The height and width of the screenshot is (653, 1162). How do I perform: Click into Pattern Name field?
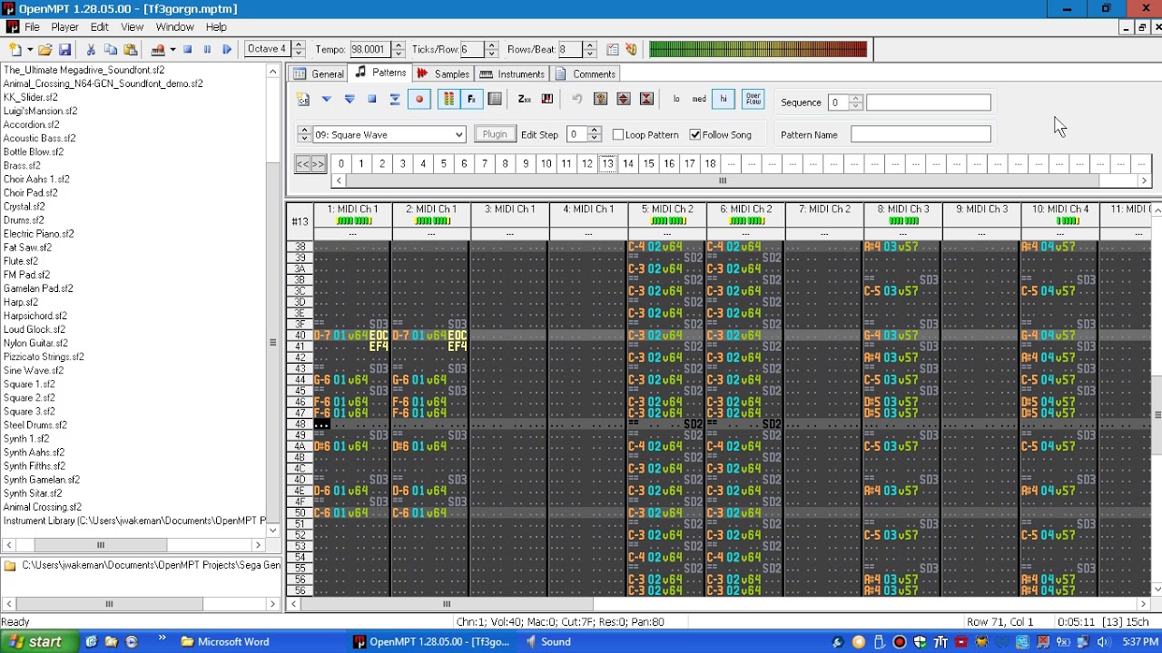pos(921,134)
